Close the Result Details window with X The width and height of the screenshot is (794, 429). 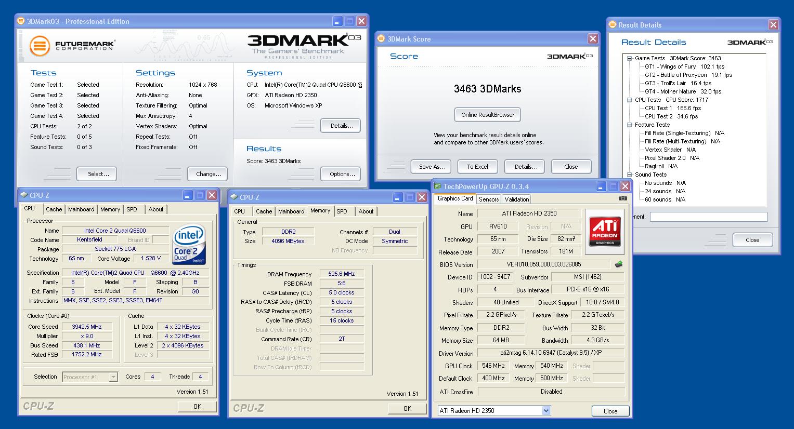point(773,25)
